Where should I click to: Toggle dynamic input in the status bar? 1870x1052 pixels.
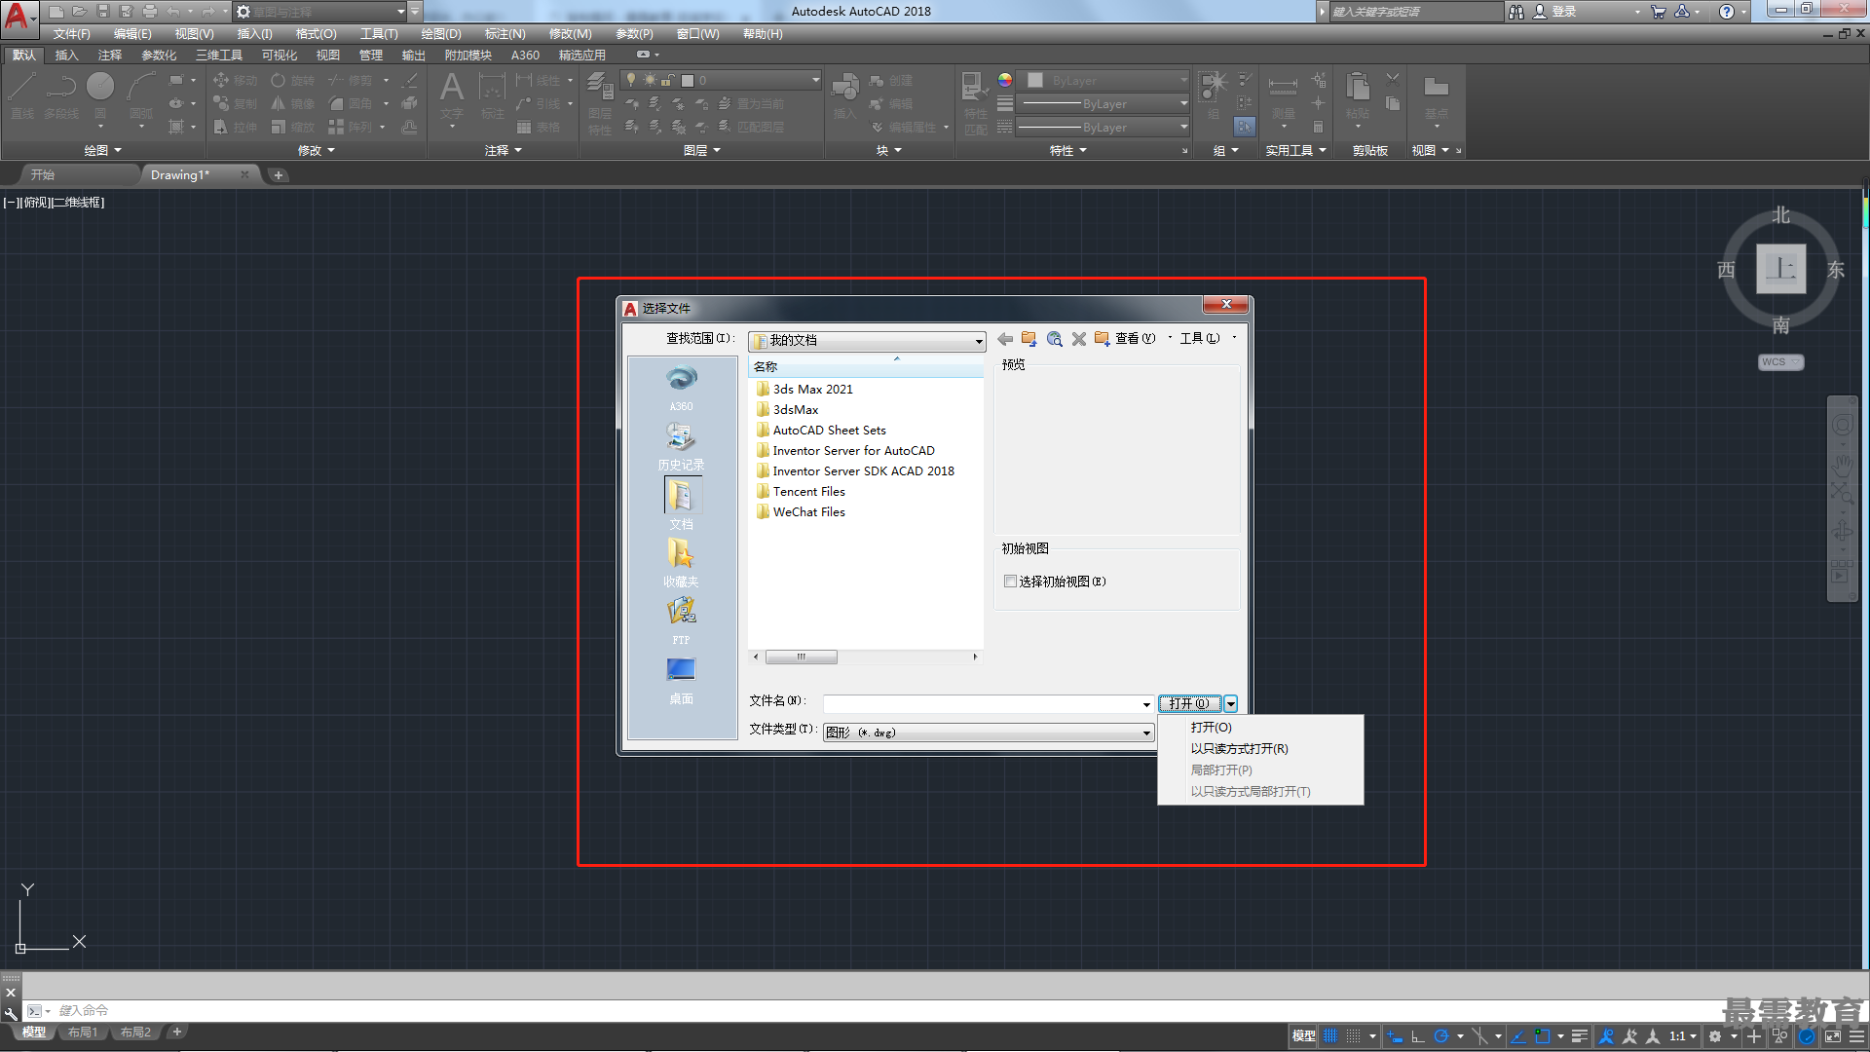pos(1395,1036)
